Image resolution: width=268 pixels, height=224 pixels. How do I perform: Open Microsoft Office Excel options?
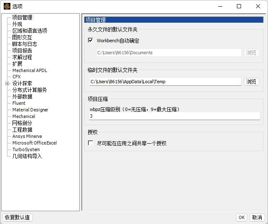point(34,143)
